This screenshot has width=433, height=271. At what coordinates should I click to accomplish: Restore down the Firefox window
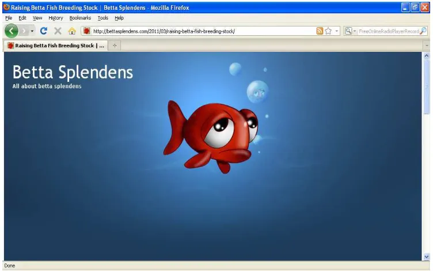coord(415,7)
